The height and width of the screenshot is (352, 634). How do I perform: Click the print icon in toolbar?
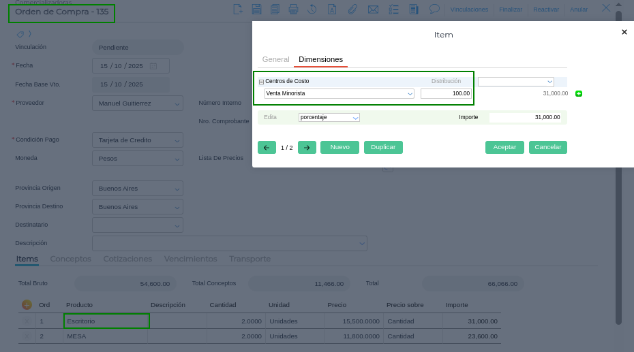tap(293, 10)
